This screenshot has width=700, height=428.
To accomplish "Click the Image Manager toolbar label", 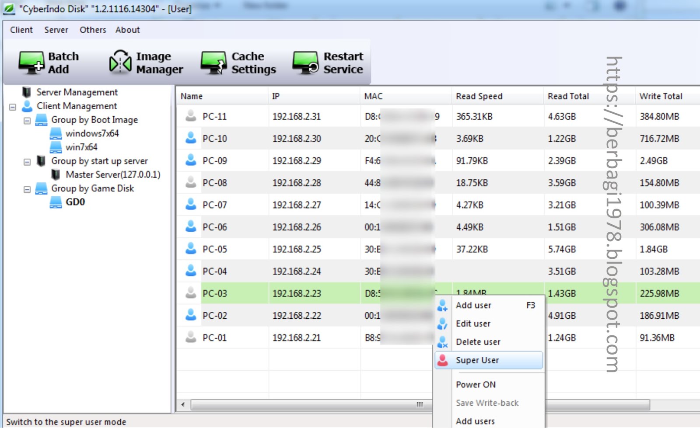I will [x=160, y=63].
